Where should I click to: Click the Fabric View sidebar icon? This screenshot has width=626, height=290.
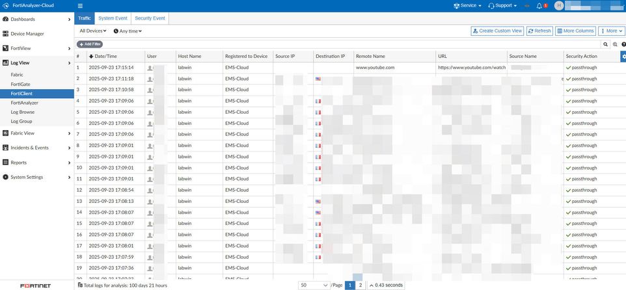pyautogui.click(x=5, y=133)
